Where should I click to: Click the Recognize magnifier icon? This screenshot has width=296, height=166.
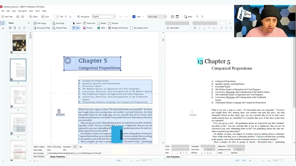(x=79, y=17)
